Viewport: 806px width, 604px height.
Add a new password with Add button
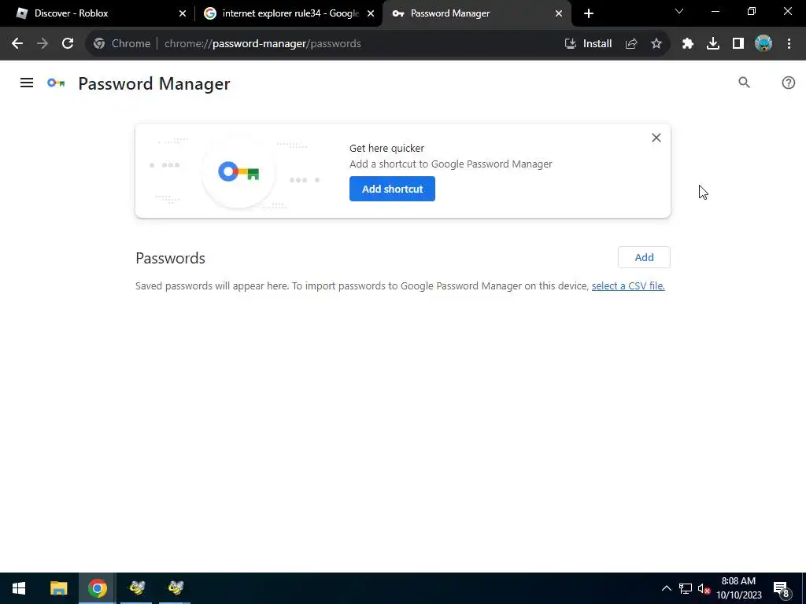pyautogui.click(x=644, y=257)
